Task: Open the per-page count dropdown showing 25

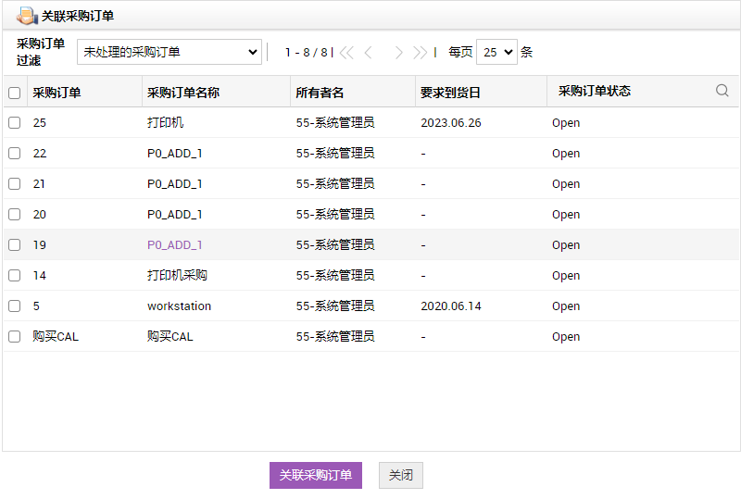Action: [496, 53]
